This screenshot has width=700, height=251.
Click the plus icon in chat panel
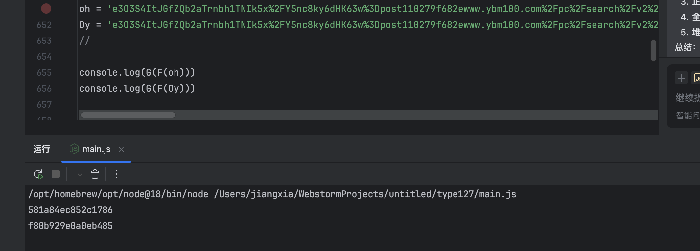(x=681, y=78)
